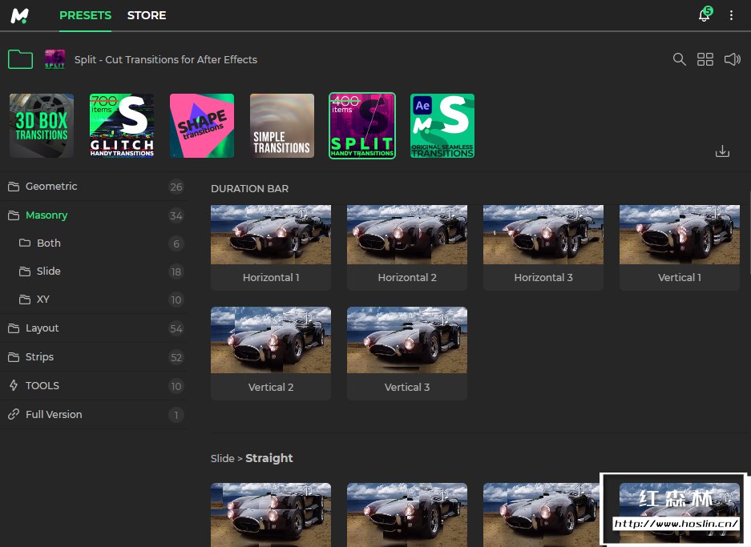Click the Split - Cut Transitions pack title
The width and height of the screenshot is (751, 547).
pos(166,60)
